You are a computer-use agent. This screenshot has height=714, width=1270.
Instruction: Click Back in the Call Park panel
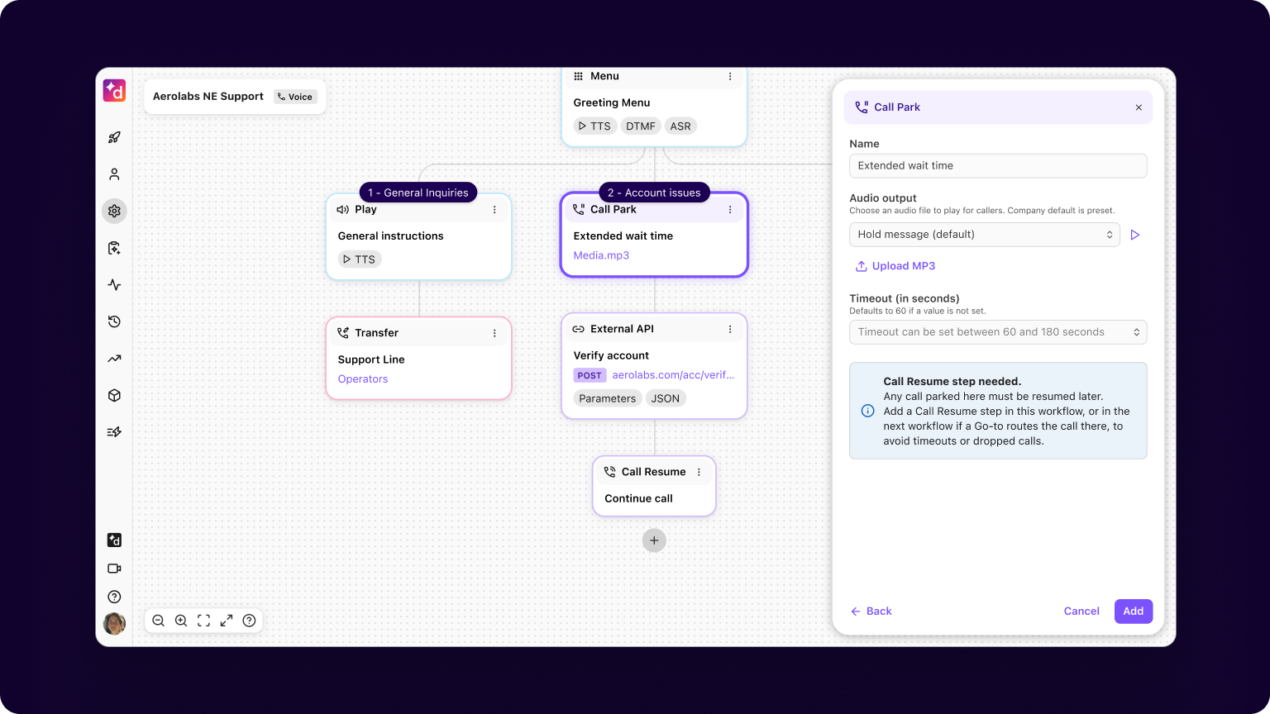pos(871,611)
